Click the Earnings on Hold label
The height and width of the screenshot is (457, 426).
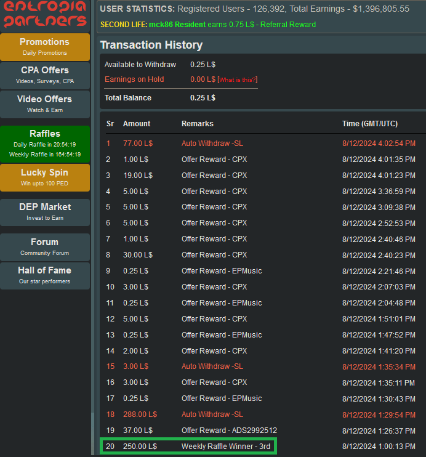pyautogui.click(x=134, y=79)
